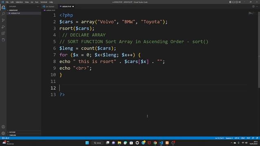Viewport: 260px width, 146px height.
Task: Click line number 11 in gutter
Action: click(53, 81)
